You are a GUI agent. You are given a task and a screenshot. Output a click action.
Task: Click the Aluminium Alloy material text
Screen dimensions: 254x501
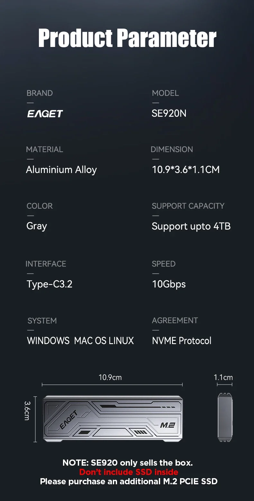coord(61,170)
